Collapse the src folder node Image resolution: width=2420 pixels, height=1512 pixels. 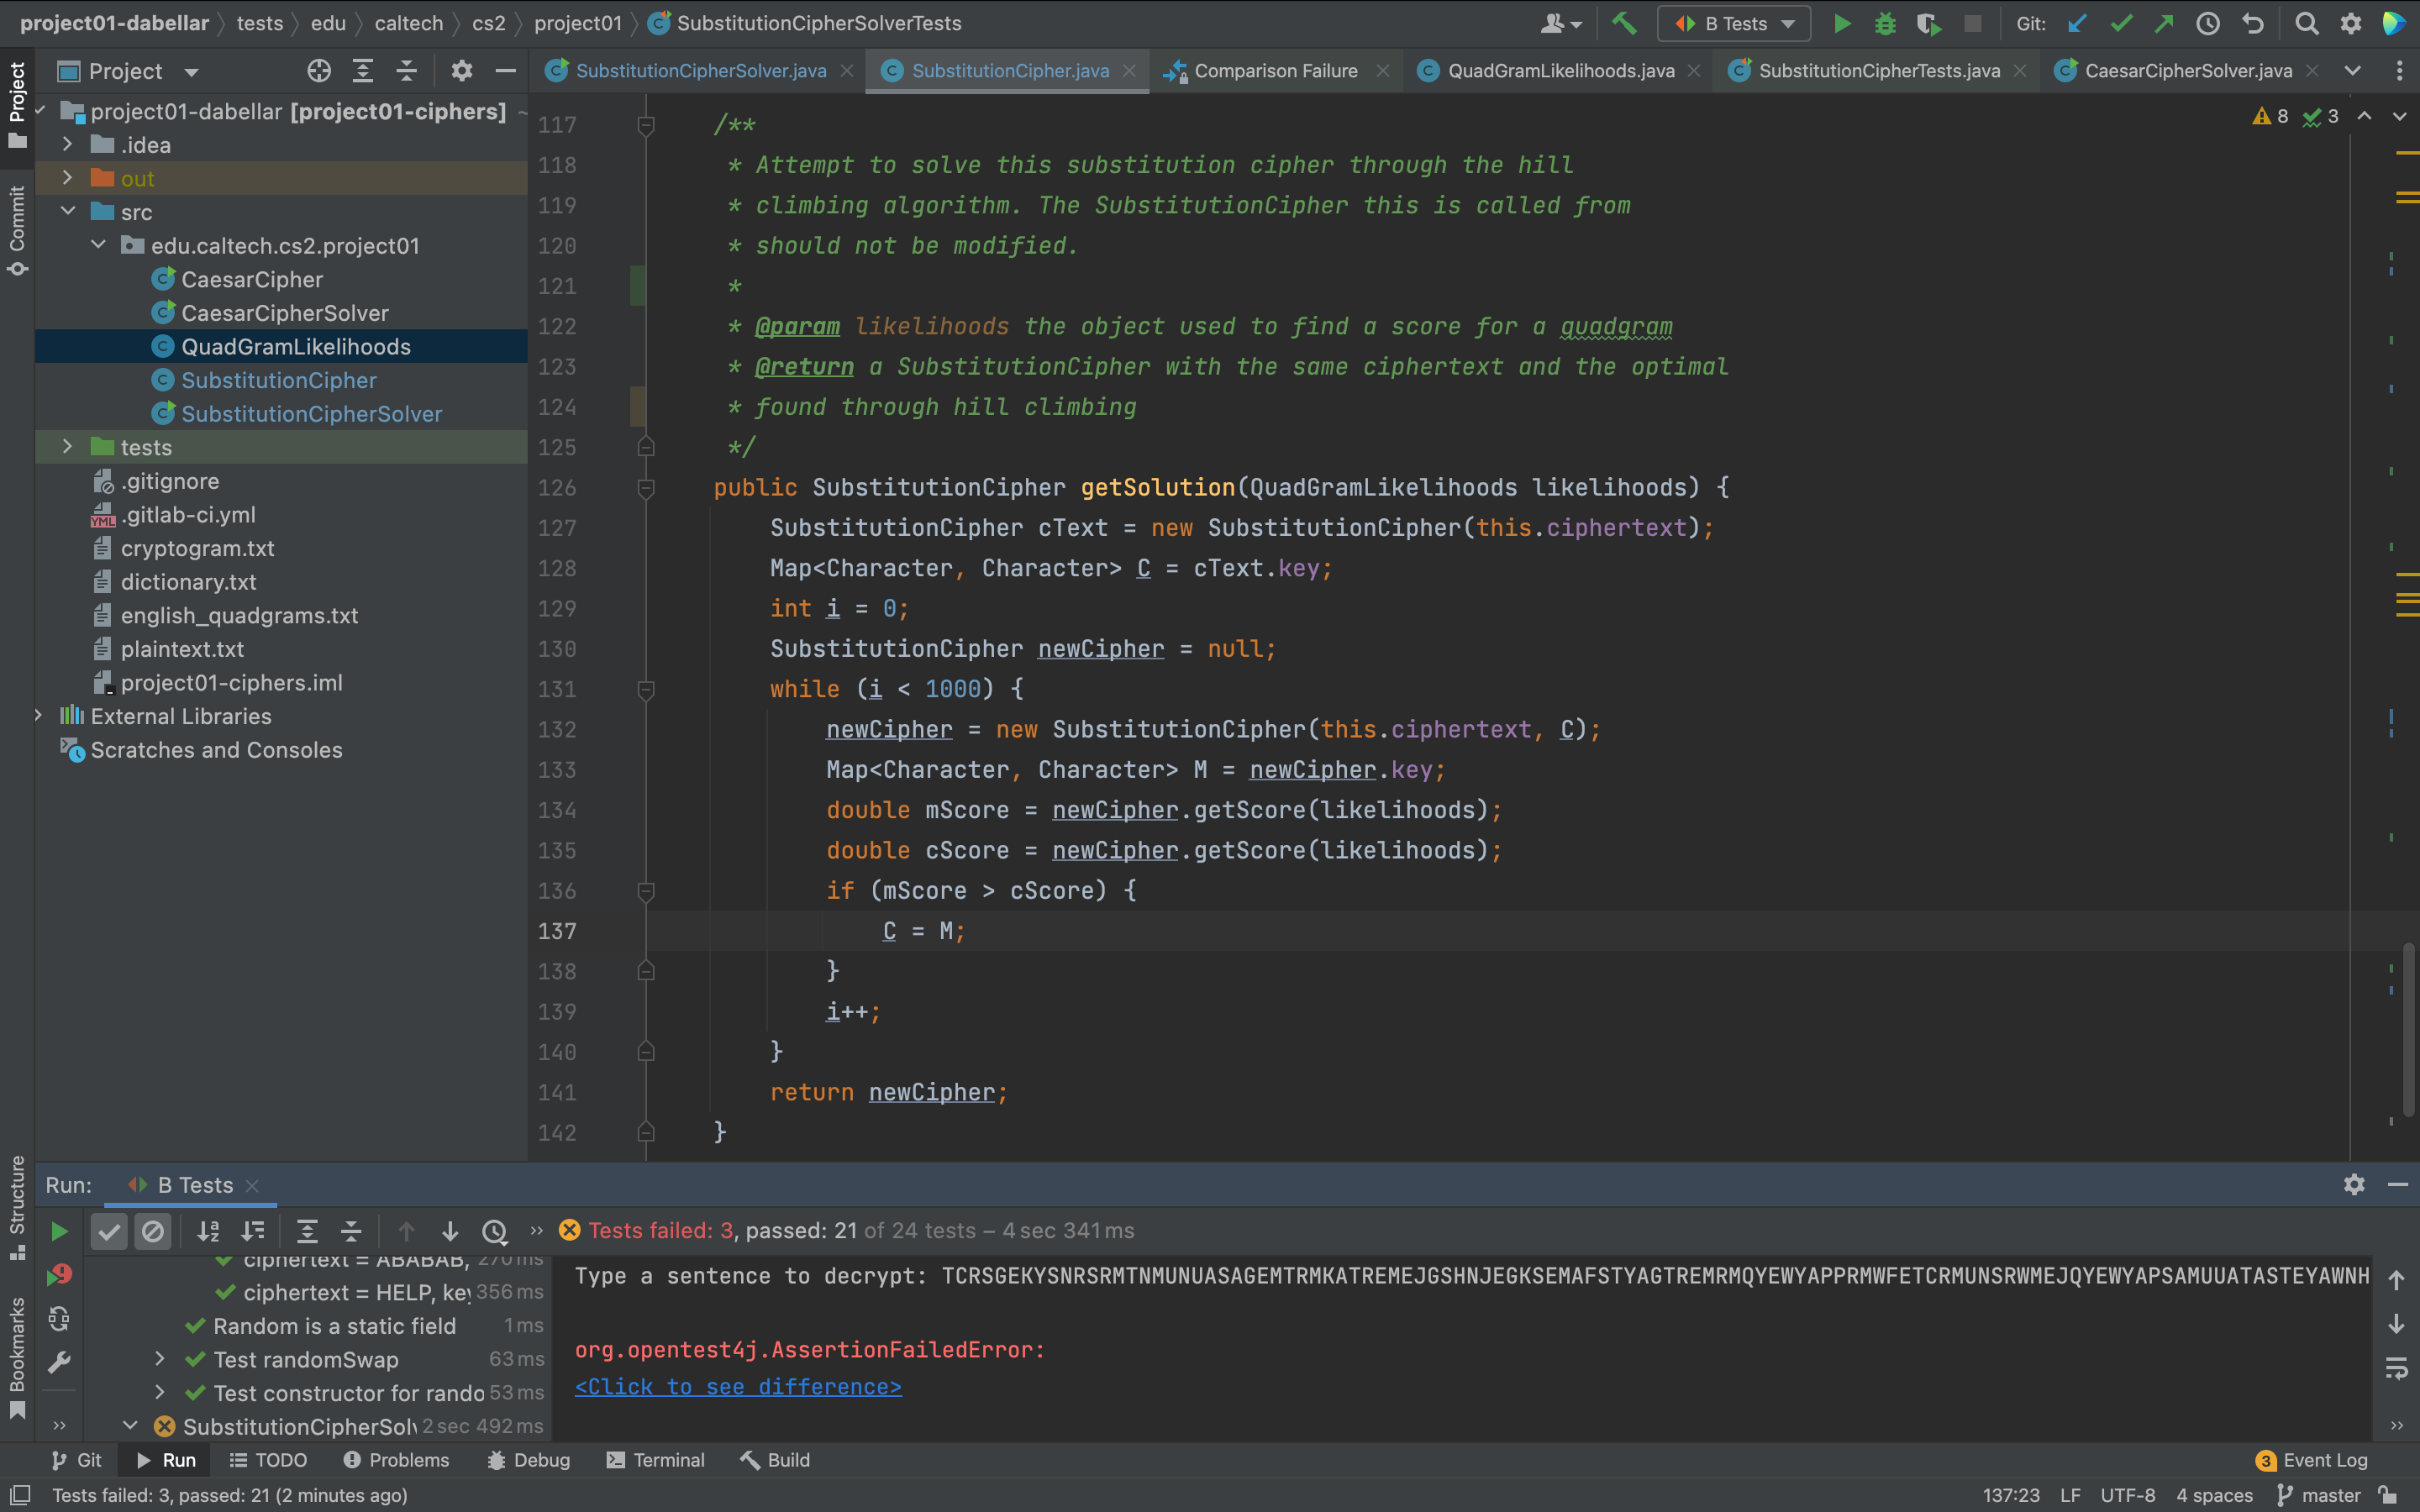(67, 212)
